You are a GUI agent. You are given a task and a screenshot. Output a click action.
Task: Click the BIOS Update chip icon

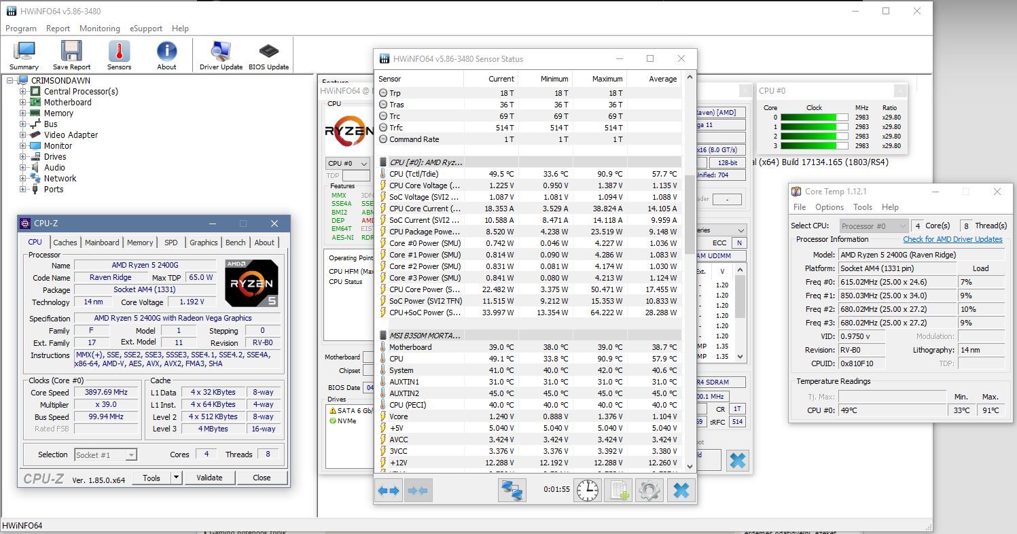268,52
